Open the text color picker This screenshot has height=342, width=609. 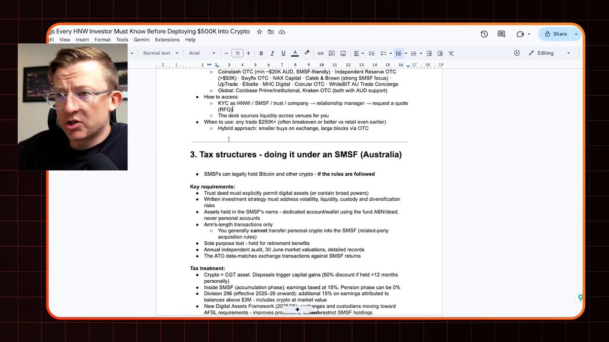click(x=295, y=53)
